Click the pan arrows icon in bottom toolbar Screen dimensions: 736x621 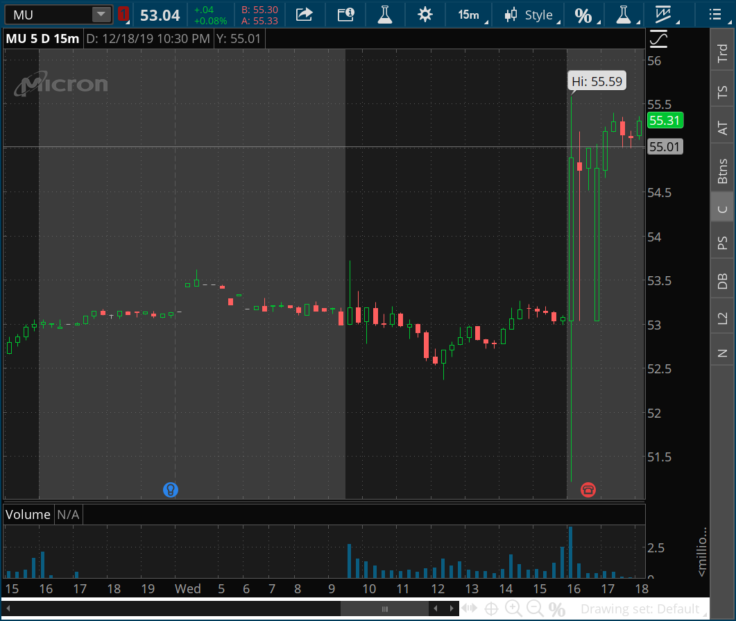pos(469,609)
